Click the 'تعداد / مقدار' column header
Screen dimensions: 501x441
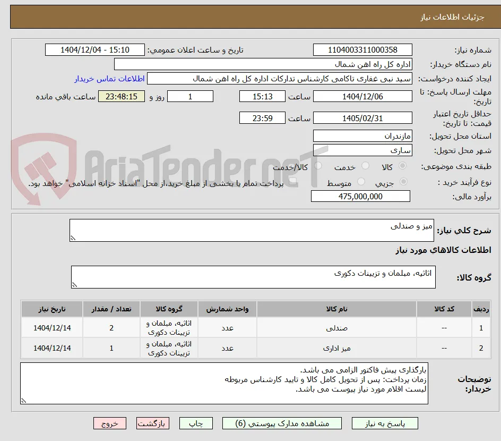pos(111,309)
